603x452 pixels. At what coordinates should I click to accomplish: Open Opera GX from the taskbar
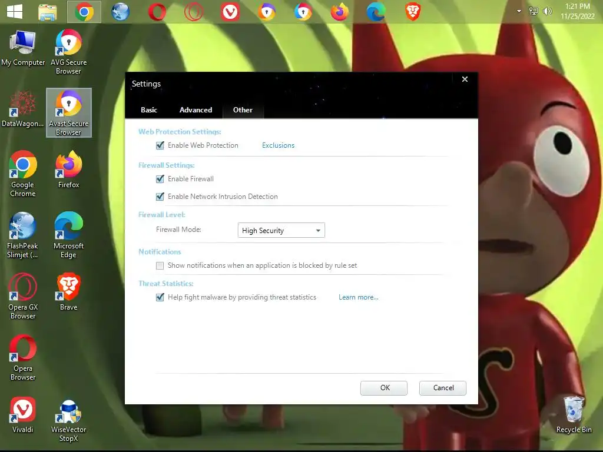point(193,12)
